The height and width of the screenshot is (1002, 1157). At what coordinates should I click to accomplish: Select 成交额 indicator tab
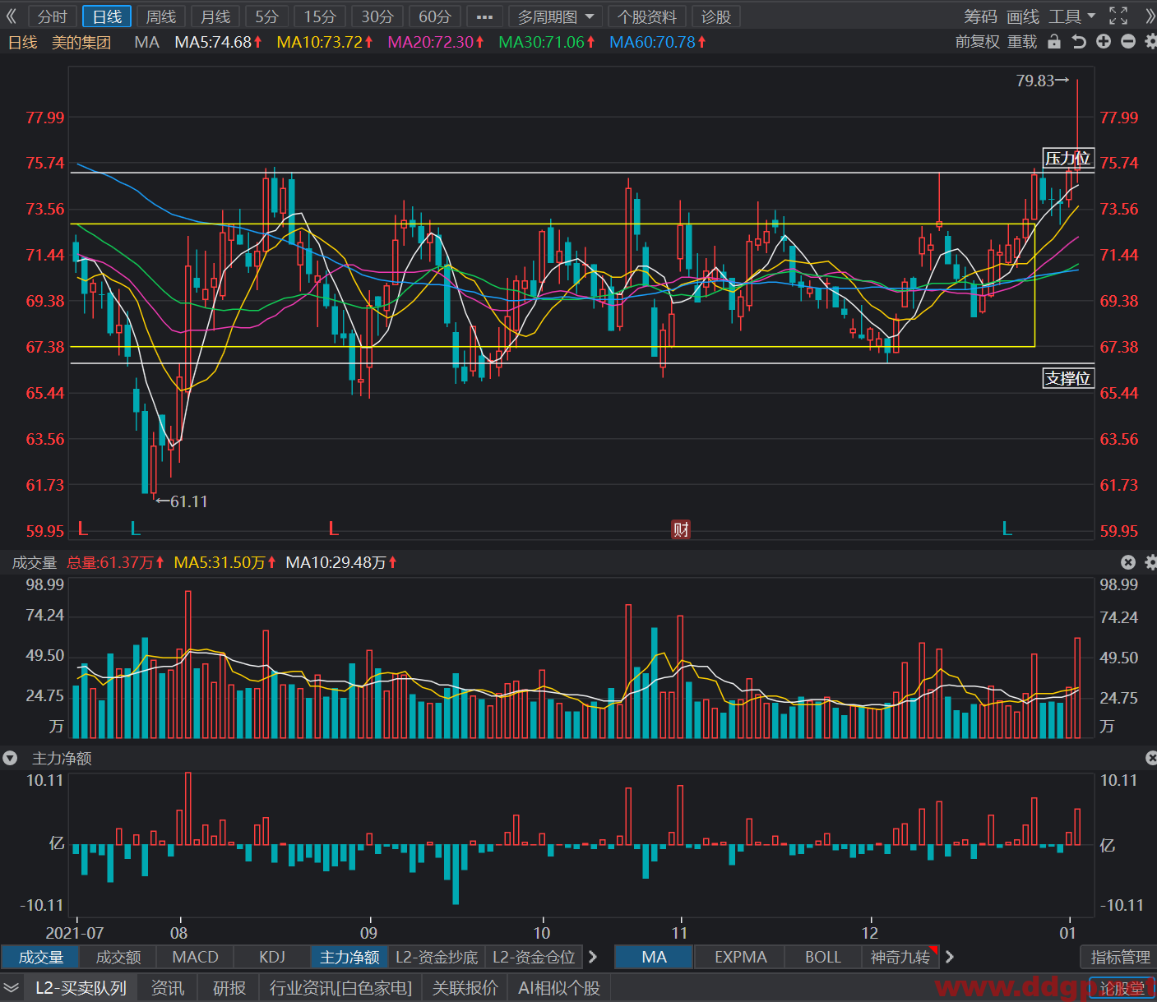(118, 957)
